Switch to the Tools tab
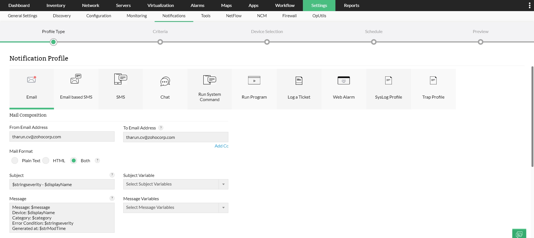The height and width of the screenshot is (238, 534). (206, 16)
